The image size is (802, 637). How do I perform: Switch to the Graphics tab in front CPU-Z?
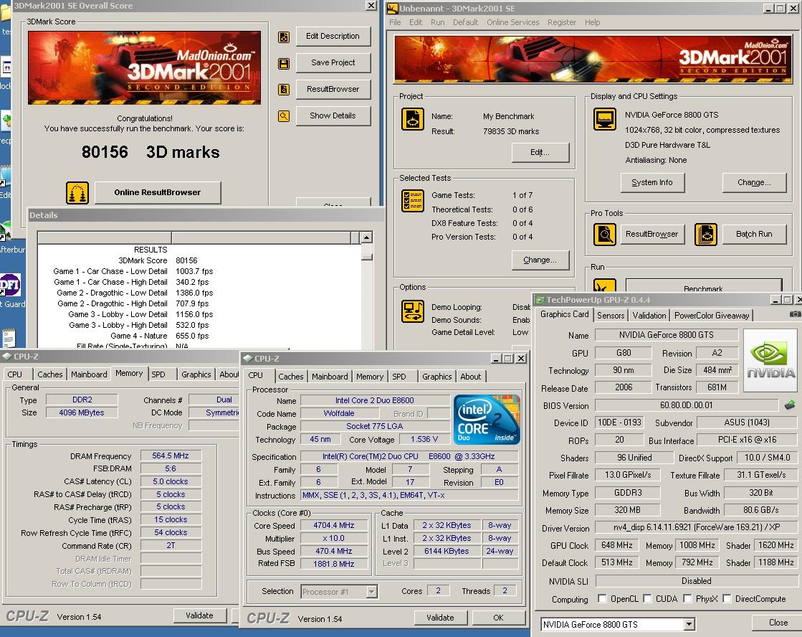pyautogui.click(x=436, y=377)
